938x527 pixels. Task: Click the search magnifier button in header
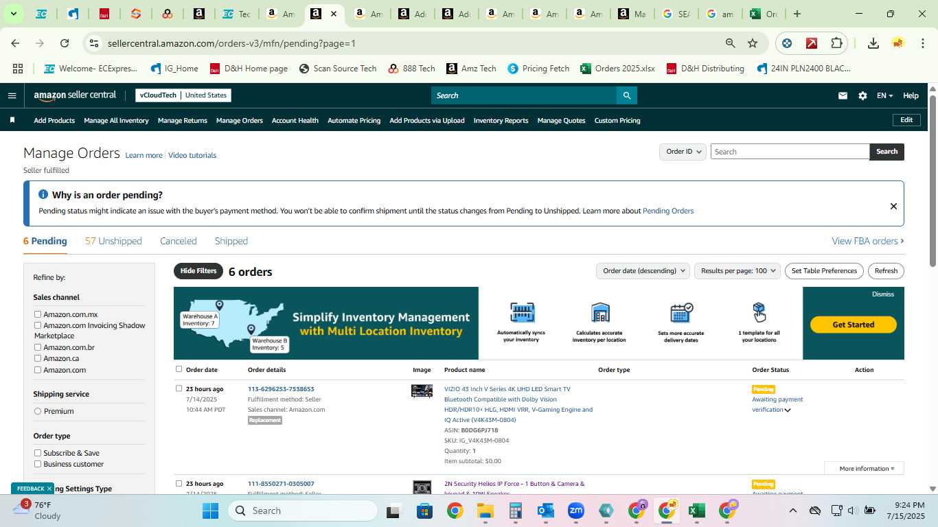tap(626, 95)
